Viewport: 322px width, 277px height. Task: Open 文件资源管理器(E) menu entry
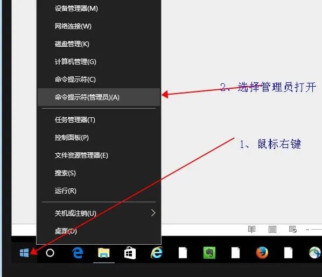pyautogui.click(x=99, y=155)
